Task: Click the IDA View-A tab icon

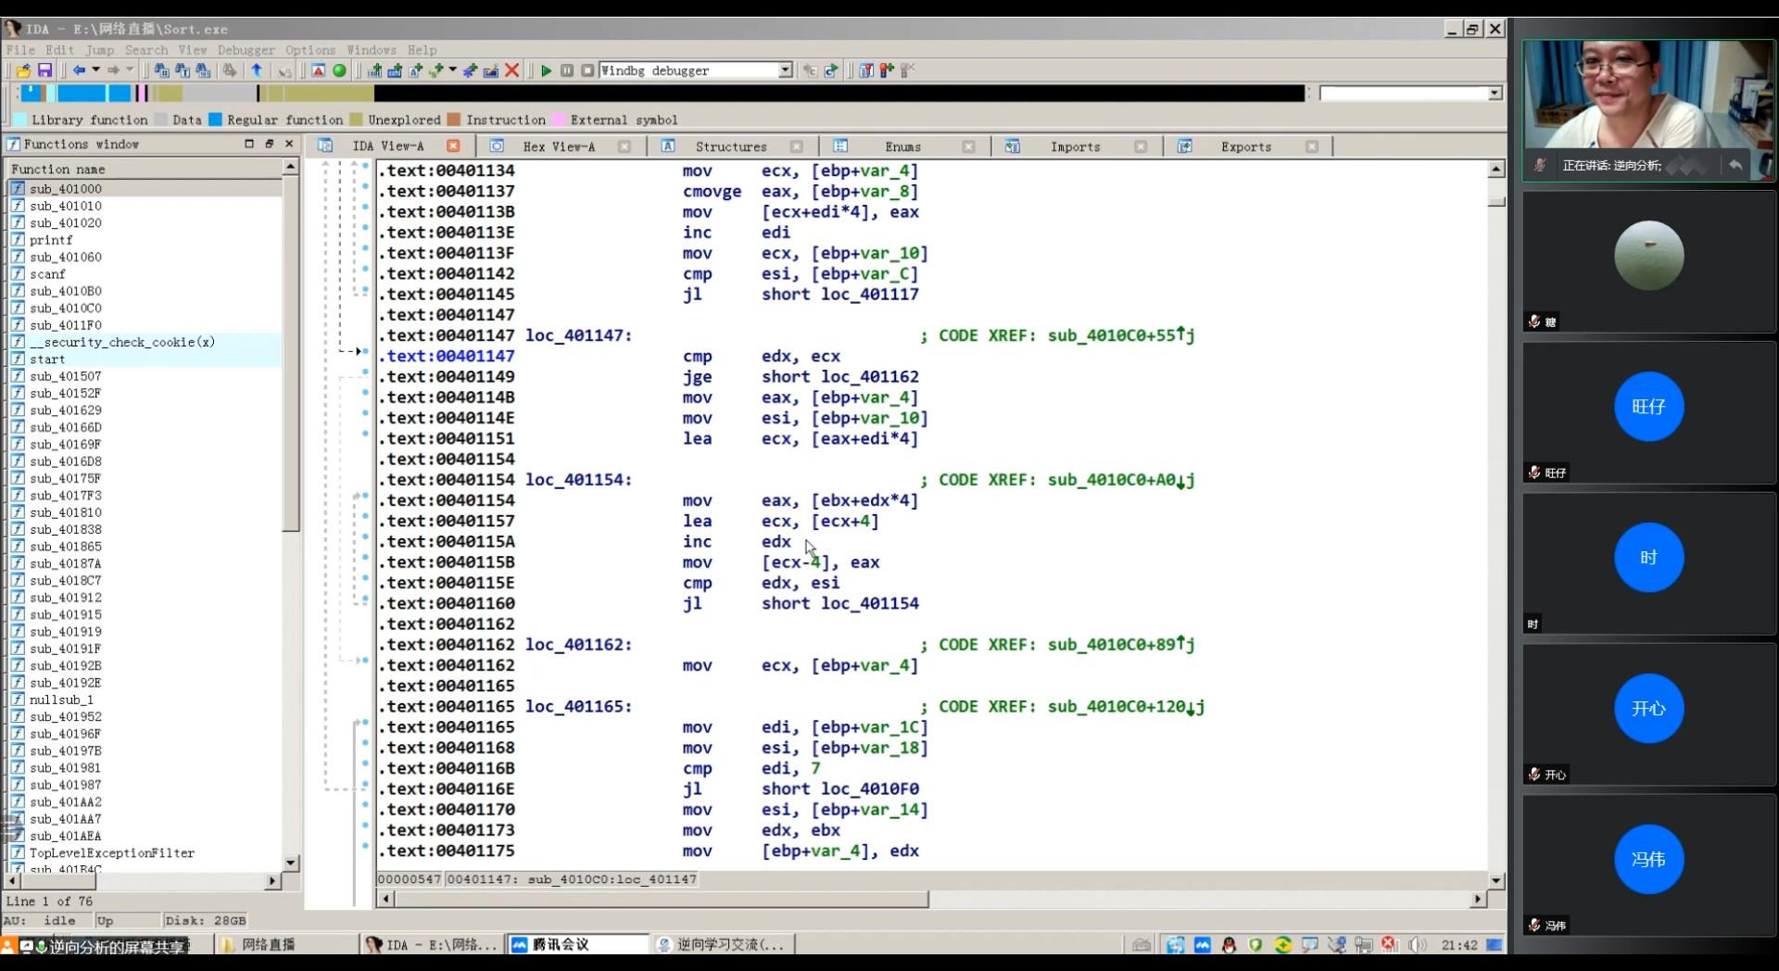Action: pos(325,146)
